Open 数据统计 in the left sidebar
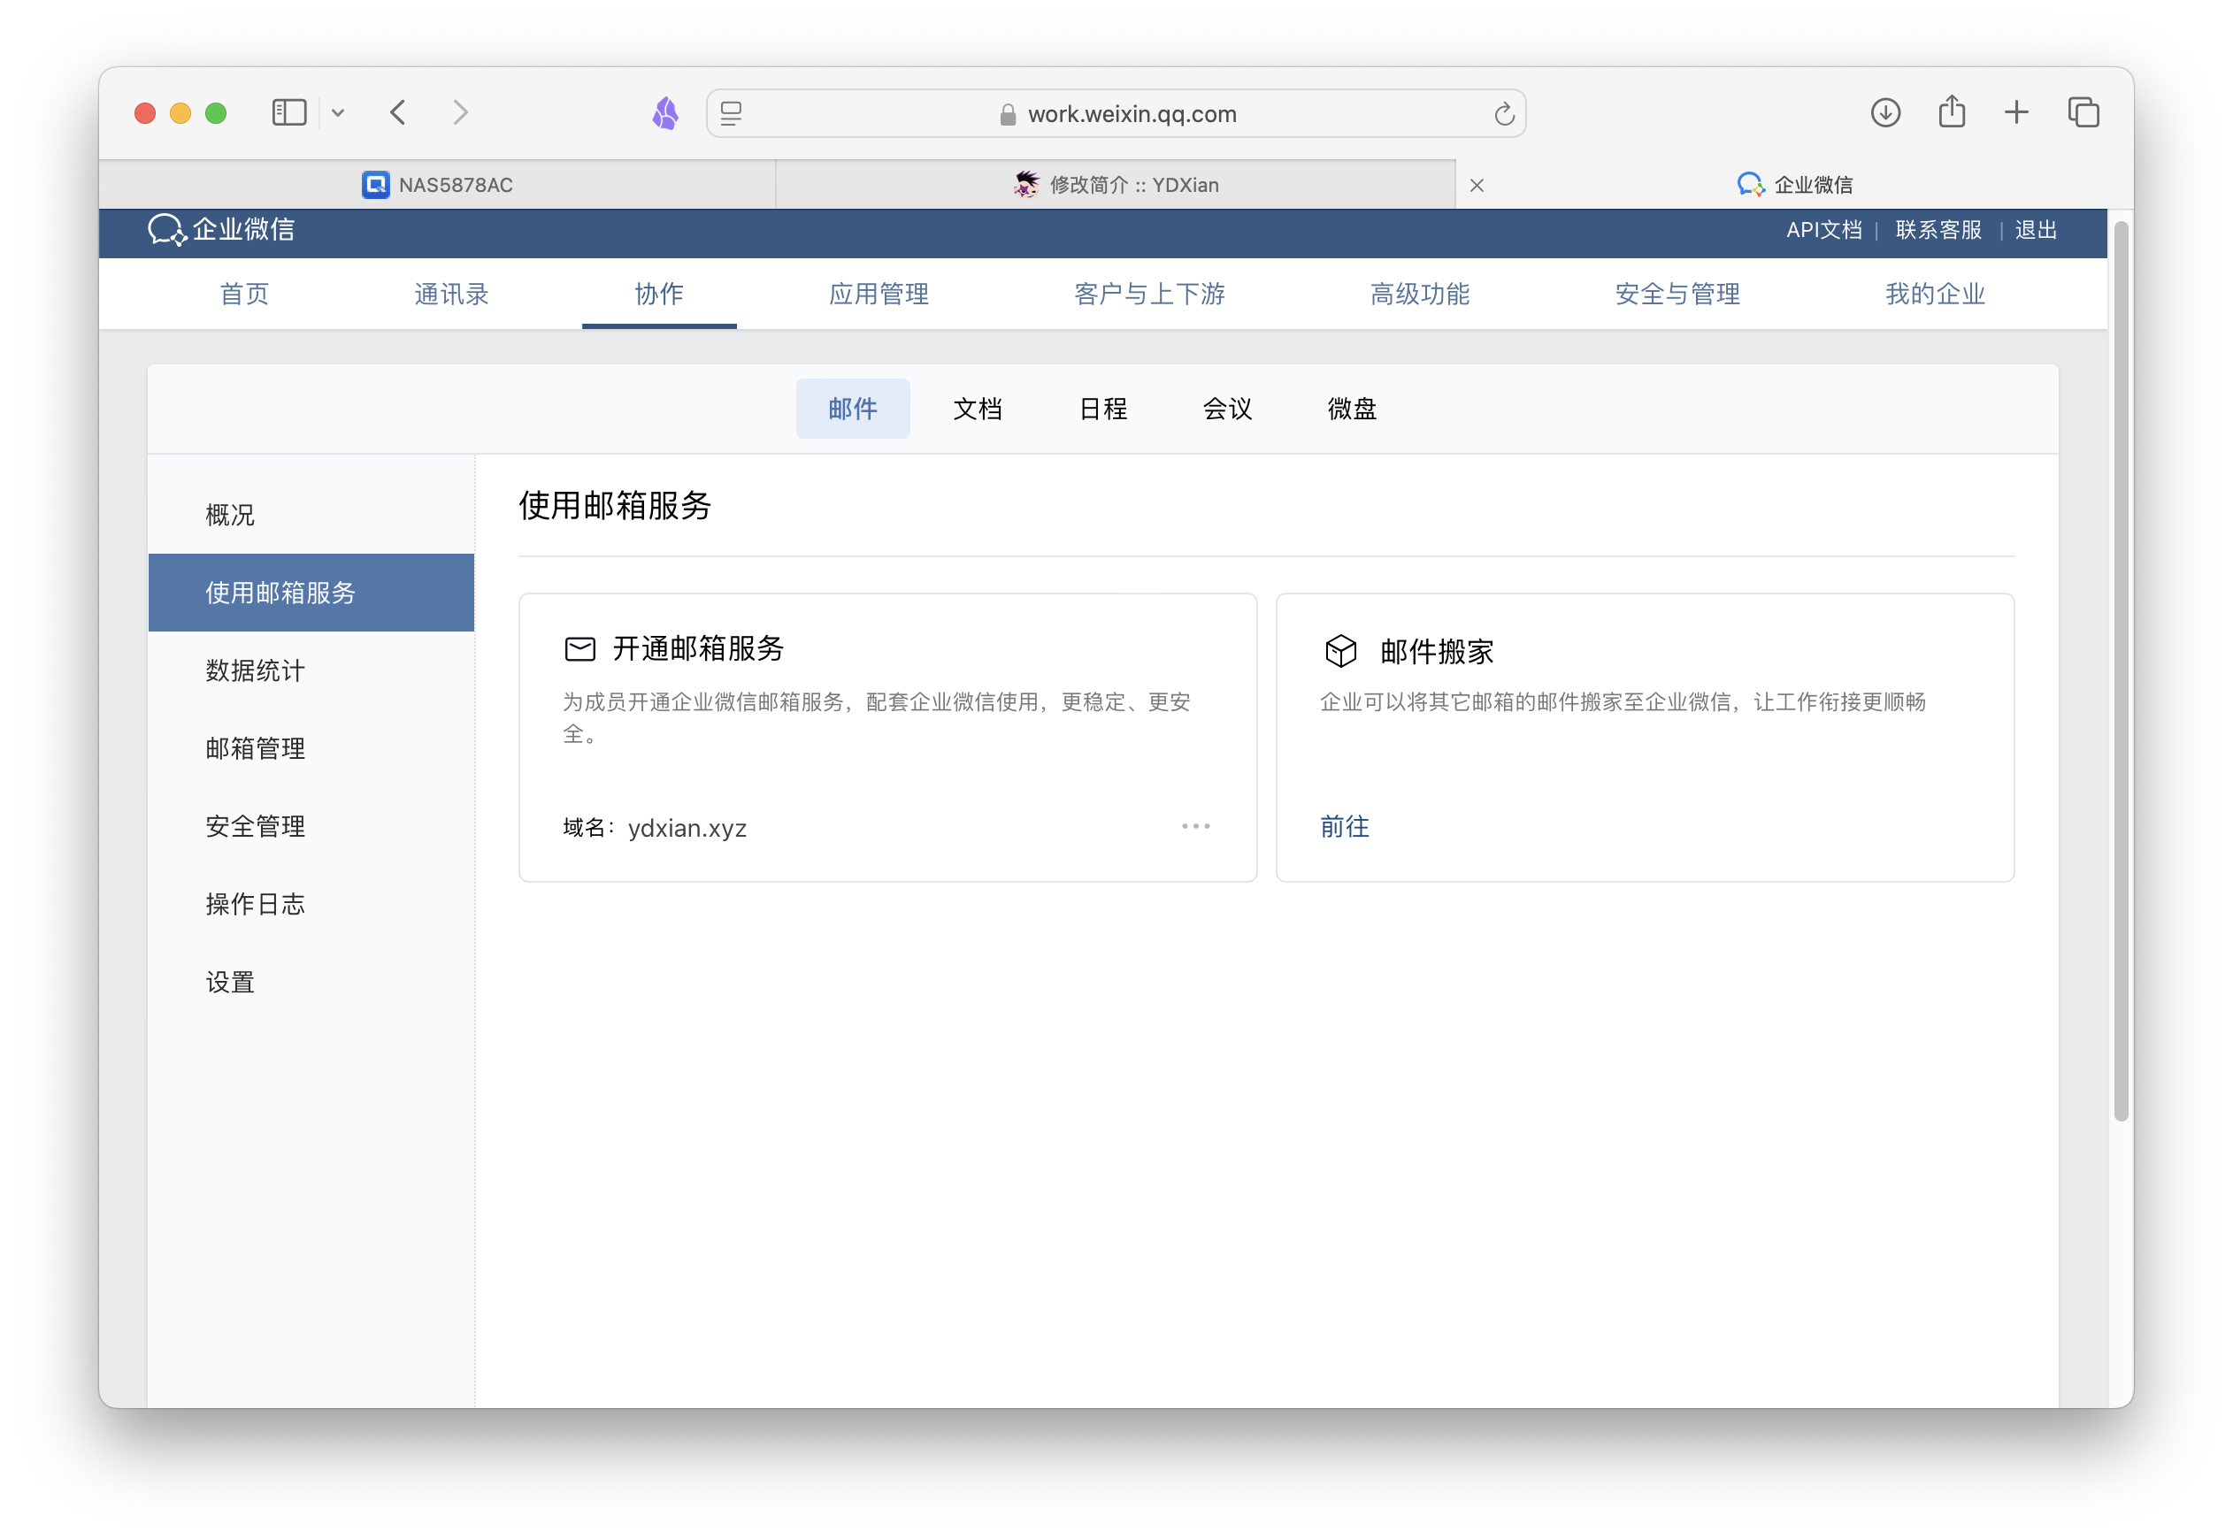This screenshot has height=1539, width=2233. point(311,670)
